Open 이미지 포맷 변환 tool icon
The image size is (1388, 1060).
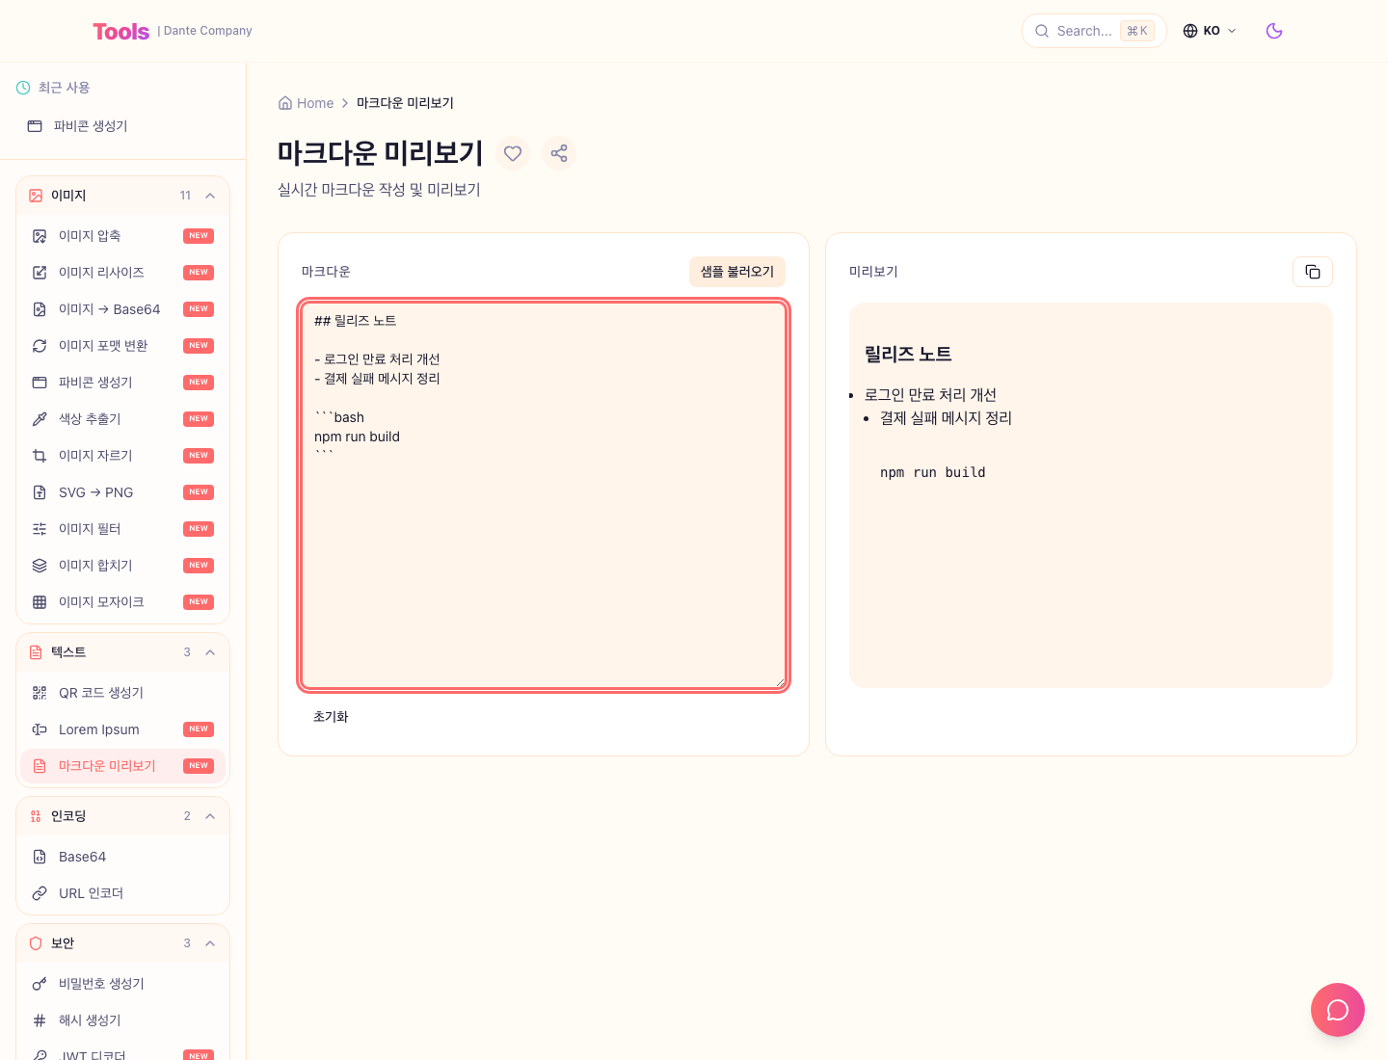point(40,346)
